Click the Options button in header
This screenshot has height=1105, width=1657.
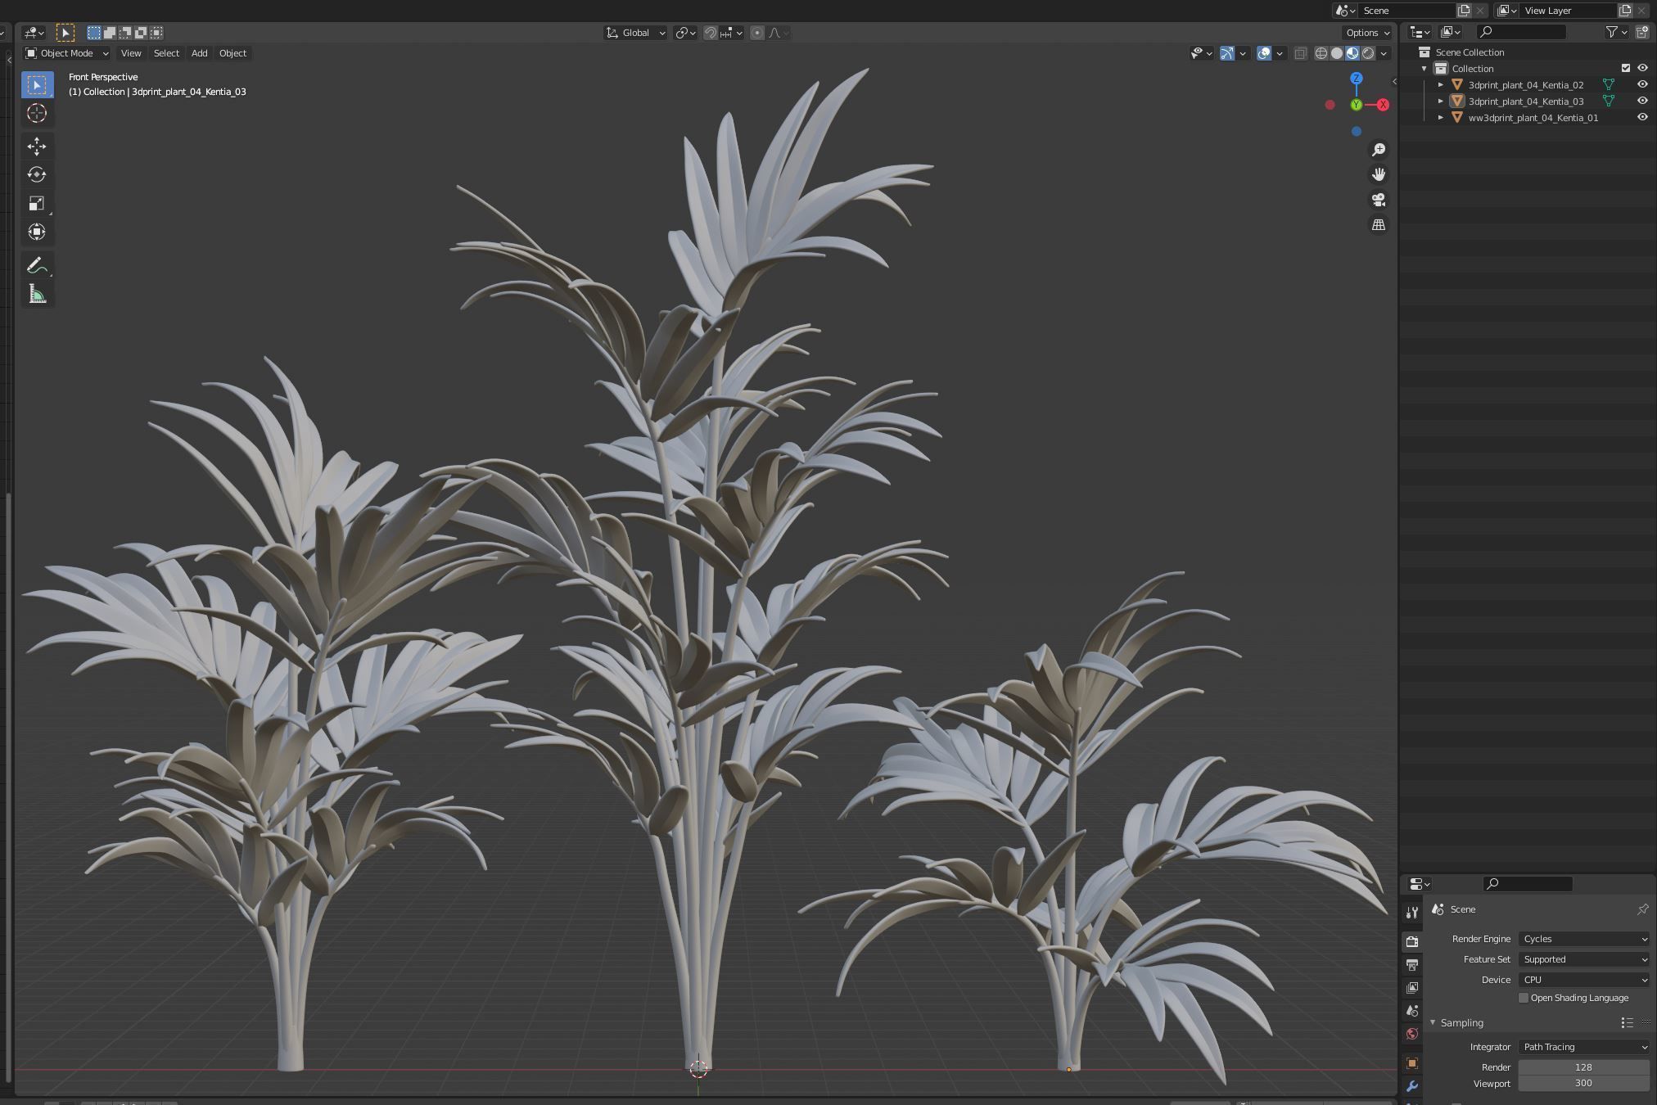[x=1367, y=33]
